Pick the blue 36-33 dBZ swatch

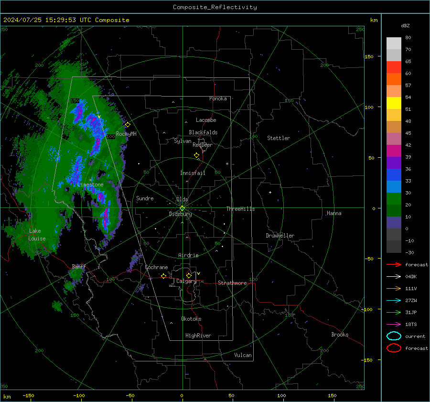(x=394, y=175)
